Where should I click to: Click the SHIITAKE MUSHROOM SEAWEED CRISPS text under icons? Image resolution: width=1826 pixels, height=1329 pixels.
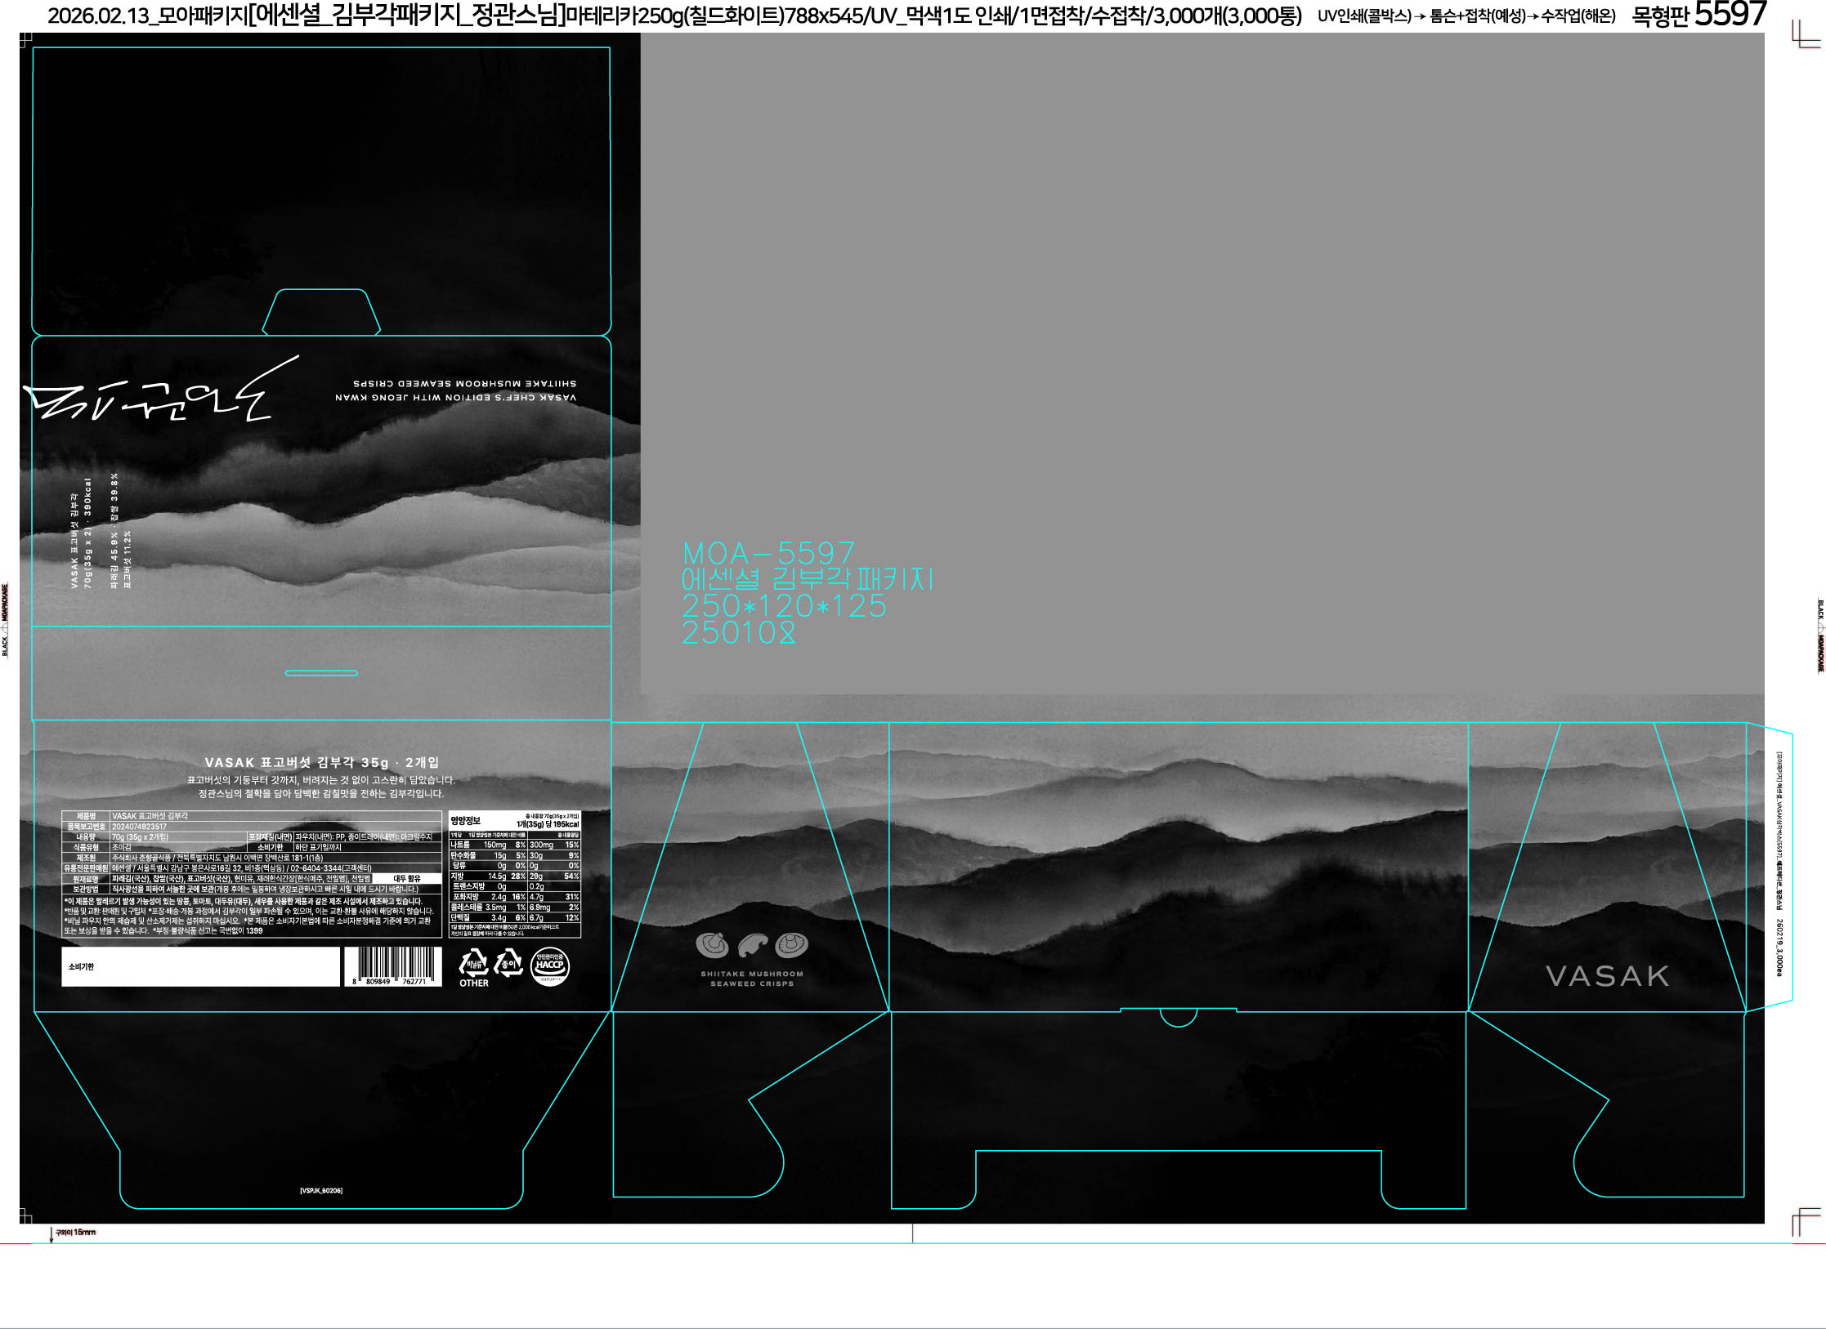[x=751, y=979]
